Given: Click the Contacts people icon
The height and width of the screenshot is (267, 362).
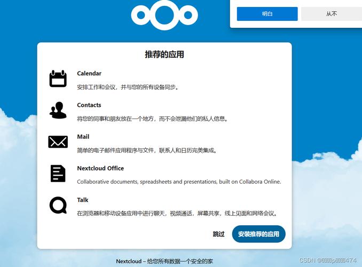Looking at the screenshot, I should click(58, 110).
